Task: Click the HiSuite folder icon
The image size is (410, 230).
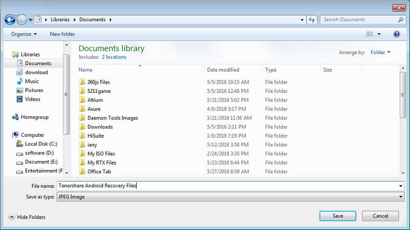Action: tap(82, 136)
